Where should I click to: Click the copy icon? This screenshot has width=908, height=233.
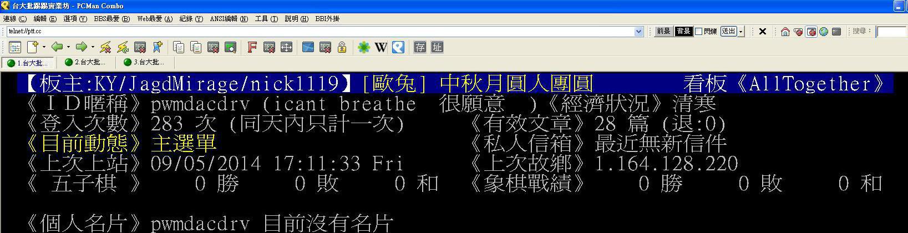coord(179,47)
